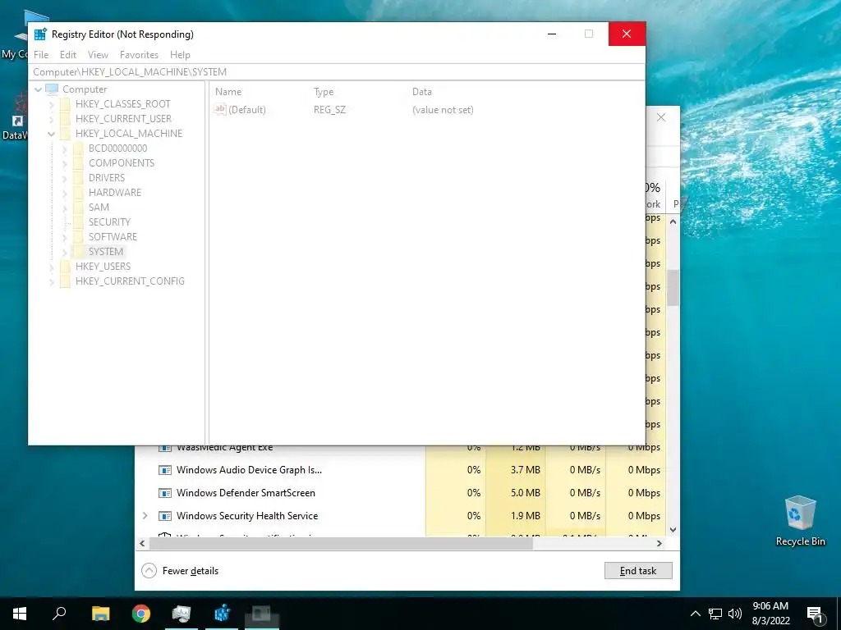
Task: Select the SYSTEM key
Action: (106, 251)
